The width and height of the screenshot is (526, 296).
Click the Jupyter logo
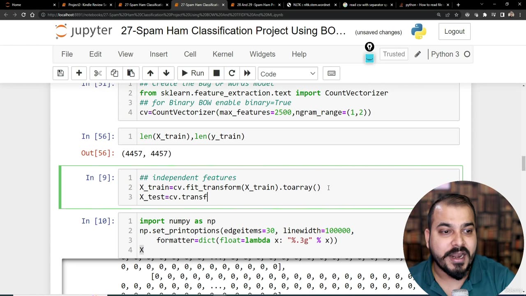pyautogui.click(x=84, y=32)
